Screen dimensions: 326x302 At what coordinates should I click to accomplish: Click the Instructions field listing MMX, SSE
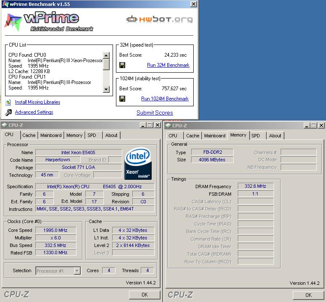point(95,209)
